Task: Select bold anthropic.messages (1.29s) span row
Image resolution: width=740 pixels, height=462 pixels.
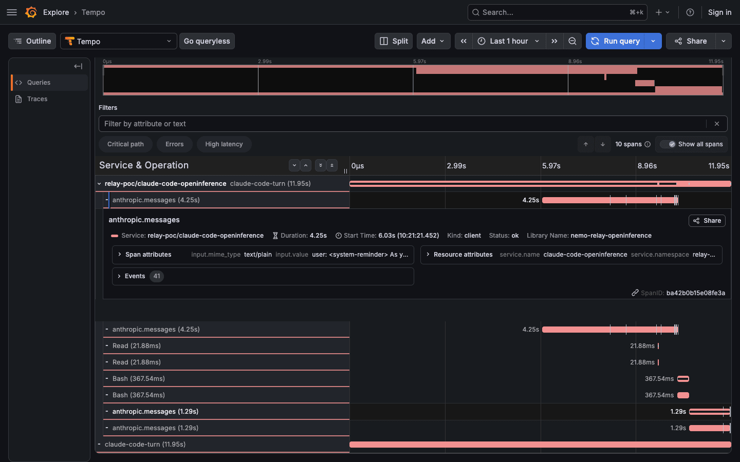Action: pos(226,412)
